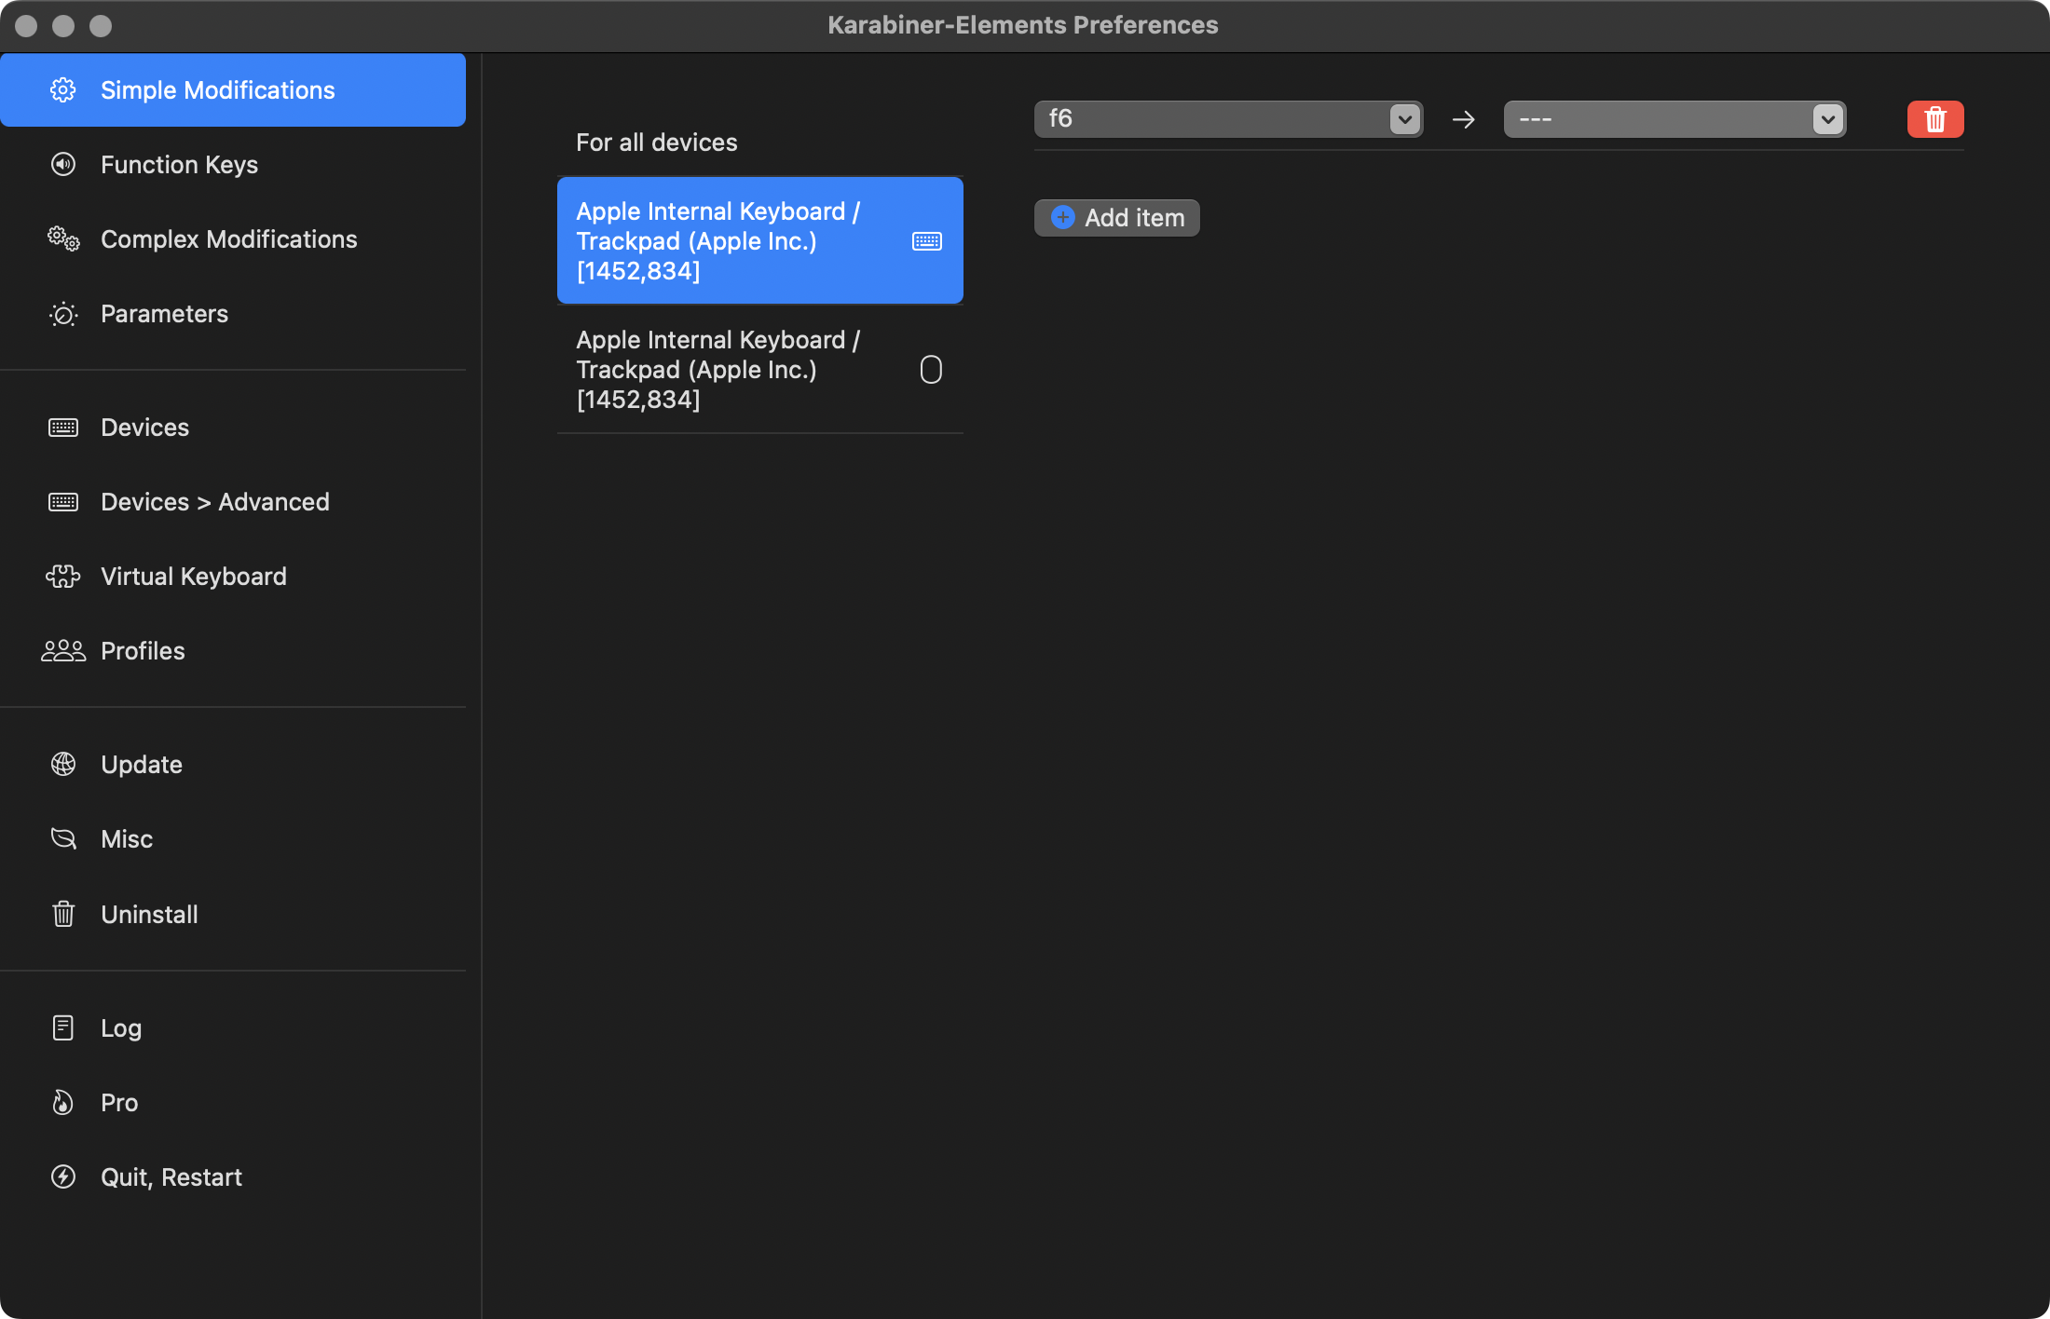Image resolution: width=2050 pixels, height=1319 pixels.
Task: Select the Function Keys sidebar icon
Action: 61,164
